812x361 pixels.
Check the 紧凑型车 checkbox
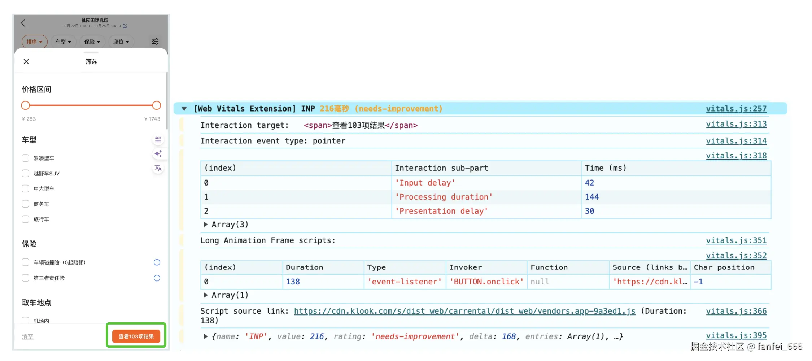pos(25,158)
